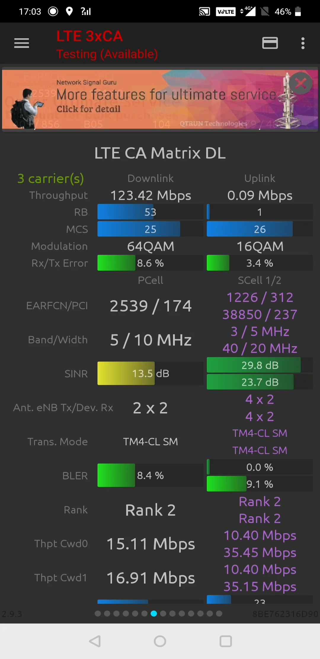Tap the PCell BLER 8.4 % bar
The height and width of the screenshot is (659, 320).
click(x=150, y=476)
